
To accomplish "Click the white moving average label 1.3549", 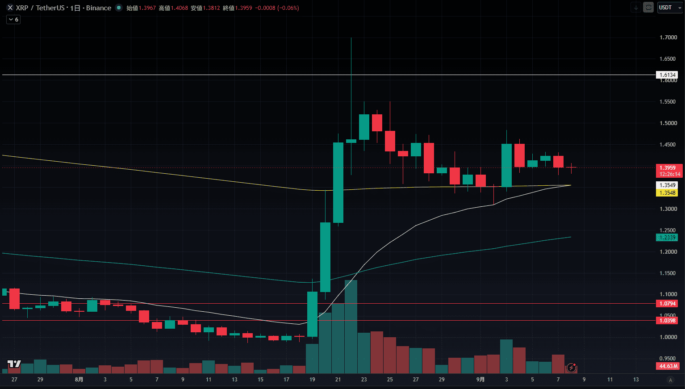I will [667, 185].
